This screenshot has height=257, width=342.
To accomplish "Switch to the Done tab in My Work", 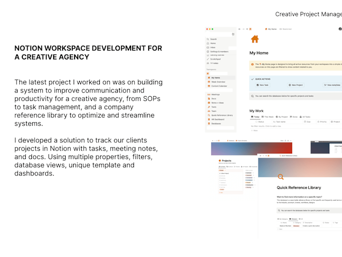I will pyautogui.click(x=294, y=117).
